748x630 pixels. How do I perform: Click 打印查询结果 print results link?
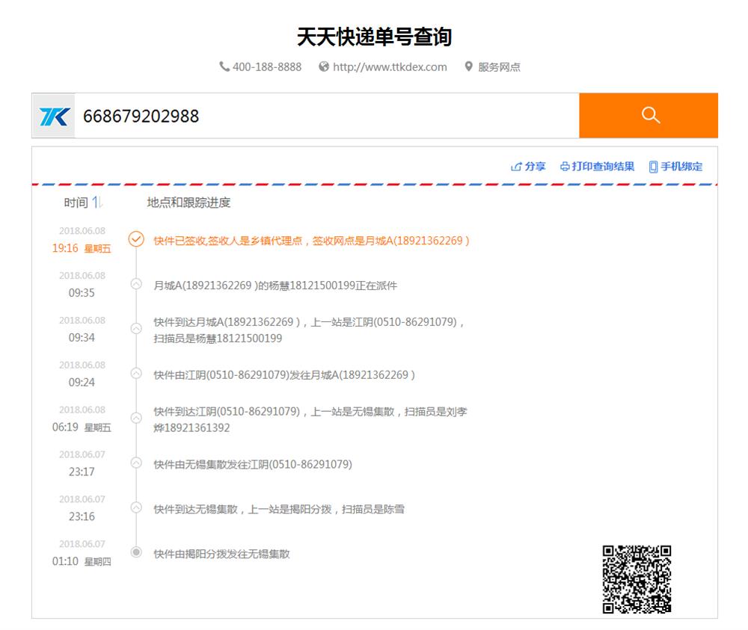click(597, 167)
